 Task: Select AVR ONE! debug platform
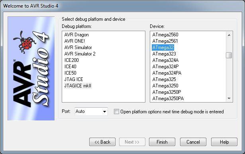[x=74, y=41]
